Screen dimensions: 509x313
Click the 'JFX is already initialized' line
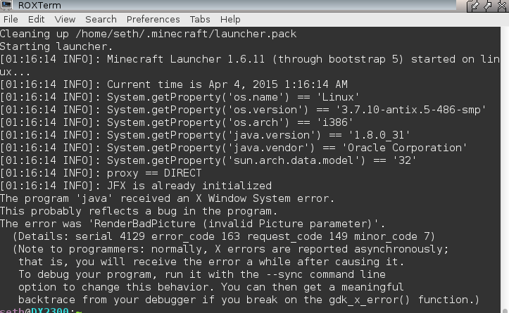coord(136,186)
